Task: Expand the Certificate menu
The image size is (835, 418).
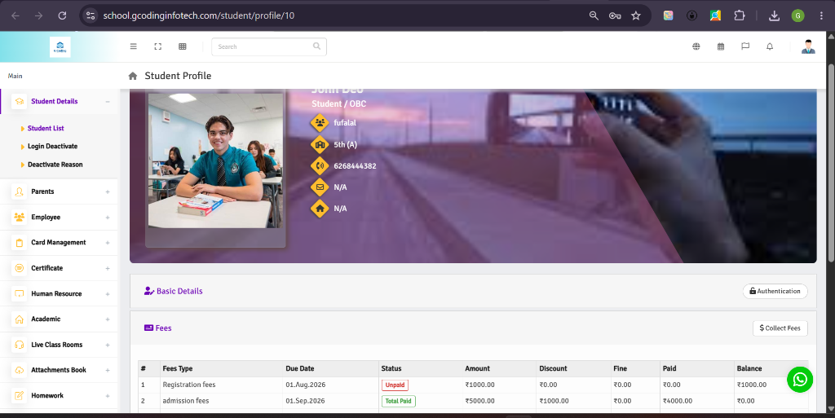Action: pyautogui.click(x=59, y=268)
